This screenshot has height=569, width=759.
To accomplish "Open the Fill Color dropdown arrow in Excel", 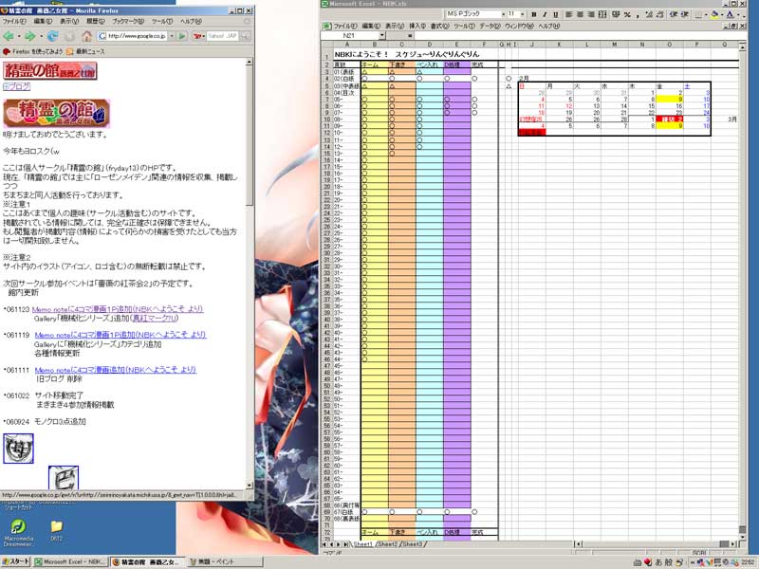I will pyautogui.click(x=722, y=14).
